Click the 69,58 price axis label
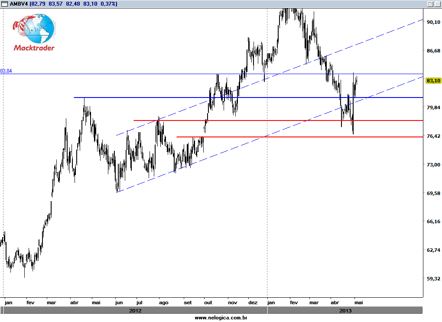This screenshot has width=442, height=322. 433,193
